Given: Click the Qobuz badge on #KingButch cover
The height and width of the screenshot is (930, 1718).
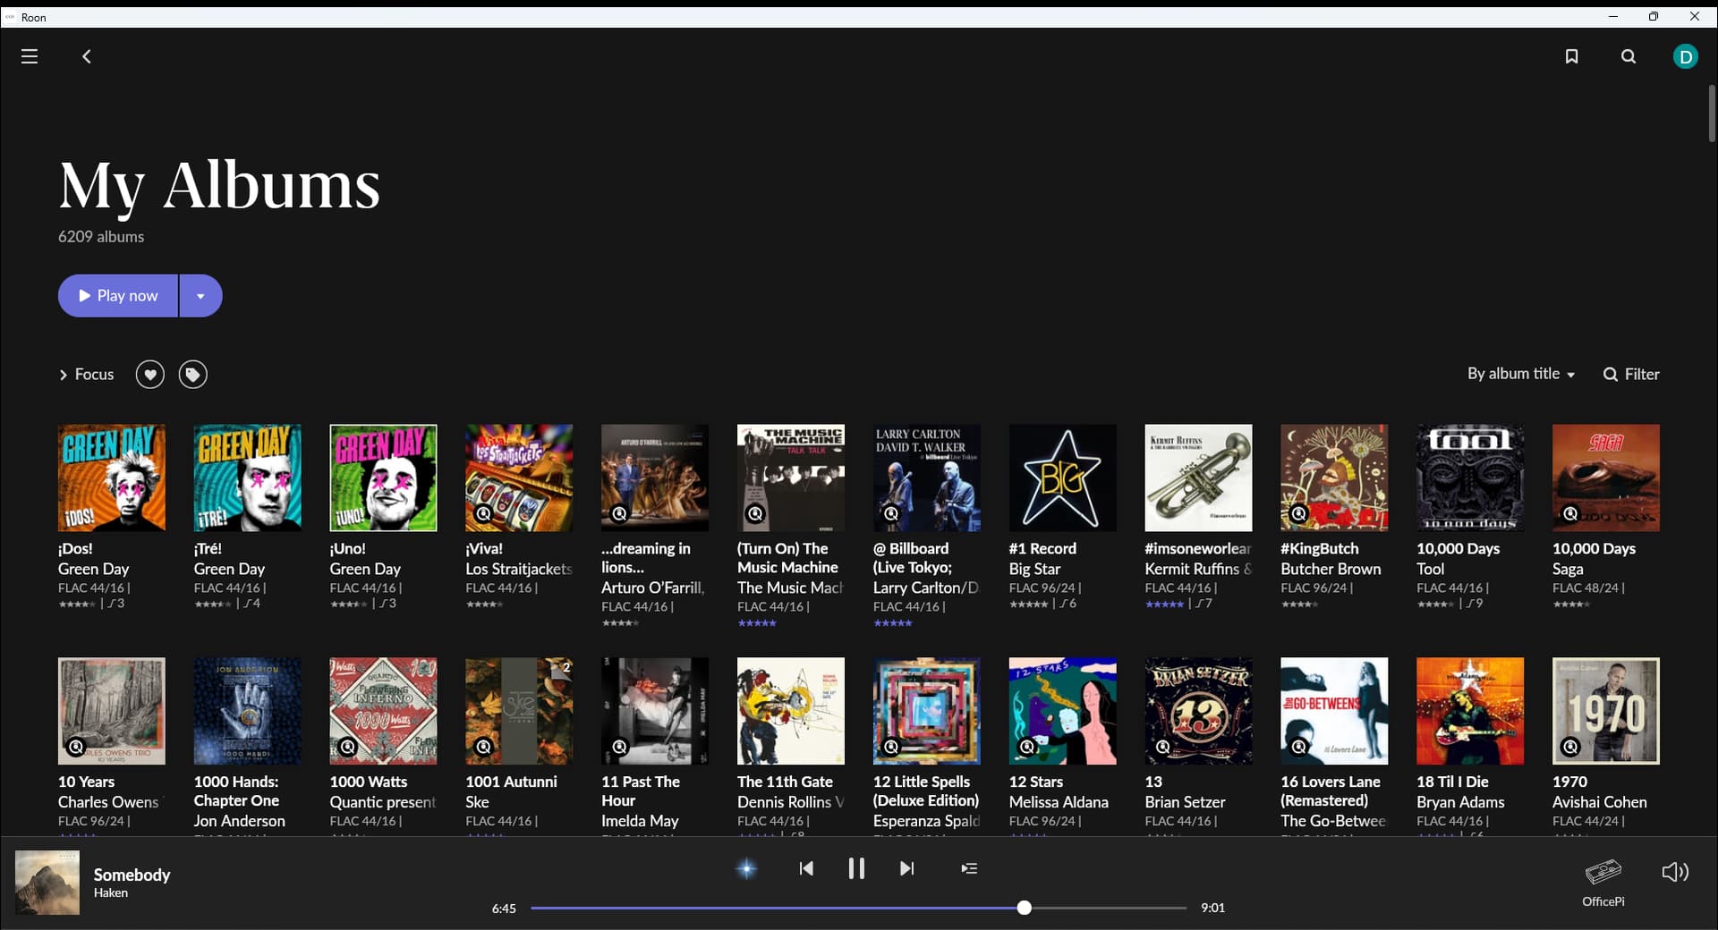Looking at the screenshot, I should click(x=1298, y=513).
